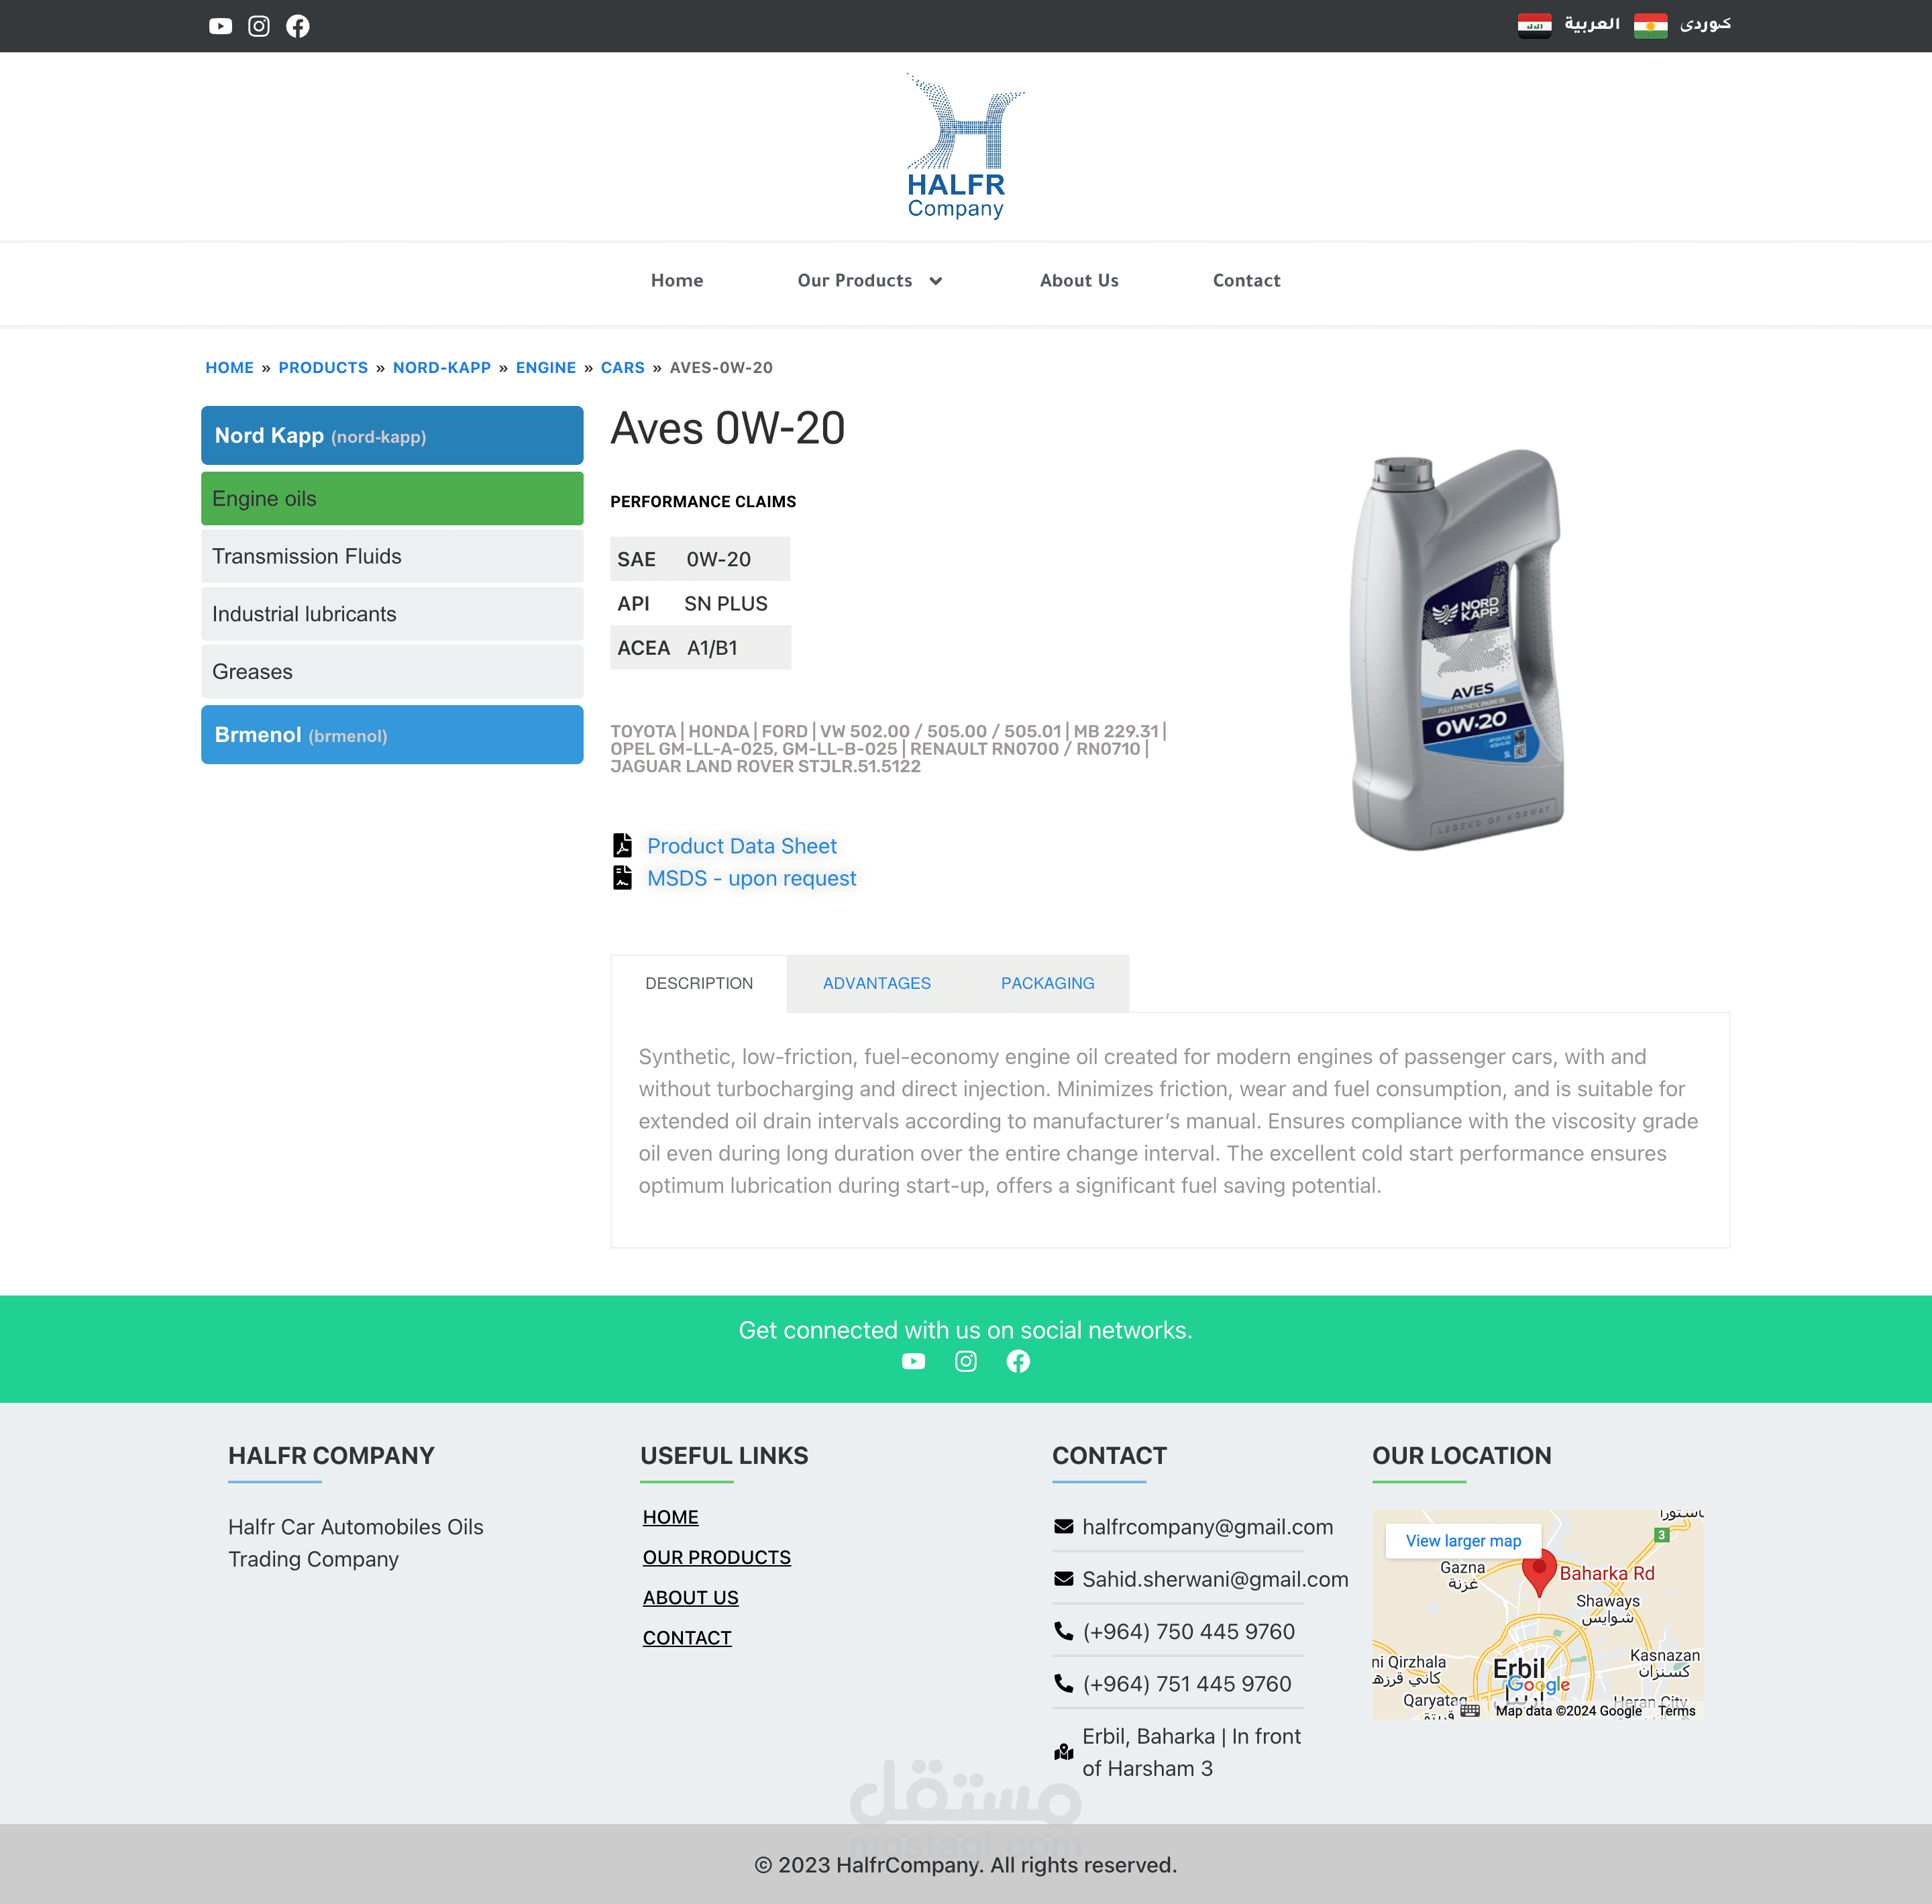1932x1904 pixels.
Task: Expand Our Products dropdown chevron
Action: tap(936, 281)
